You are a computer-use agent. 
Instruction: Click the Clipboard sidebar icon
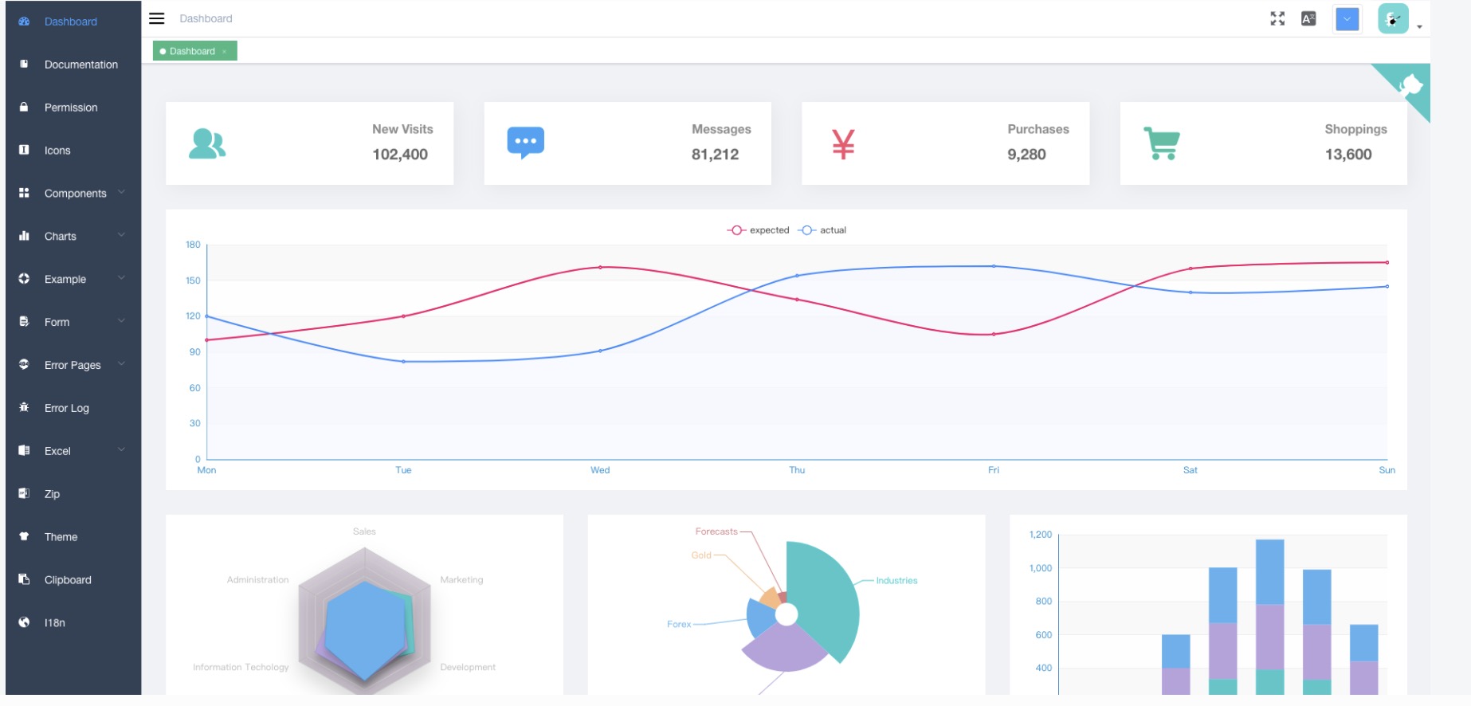pyautogui.click(x=24, y=579)
